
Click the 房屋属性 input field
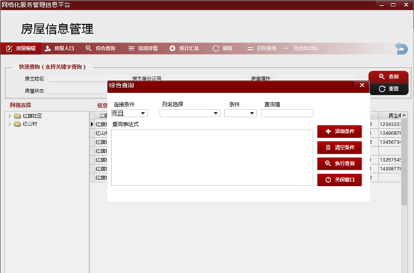(x=315, y=79)
